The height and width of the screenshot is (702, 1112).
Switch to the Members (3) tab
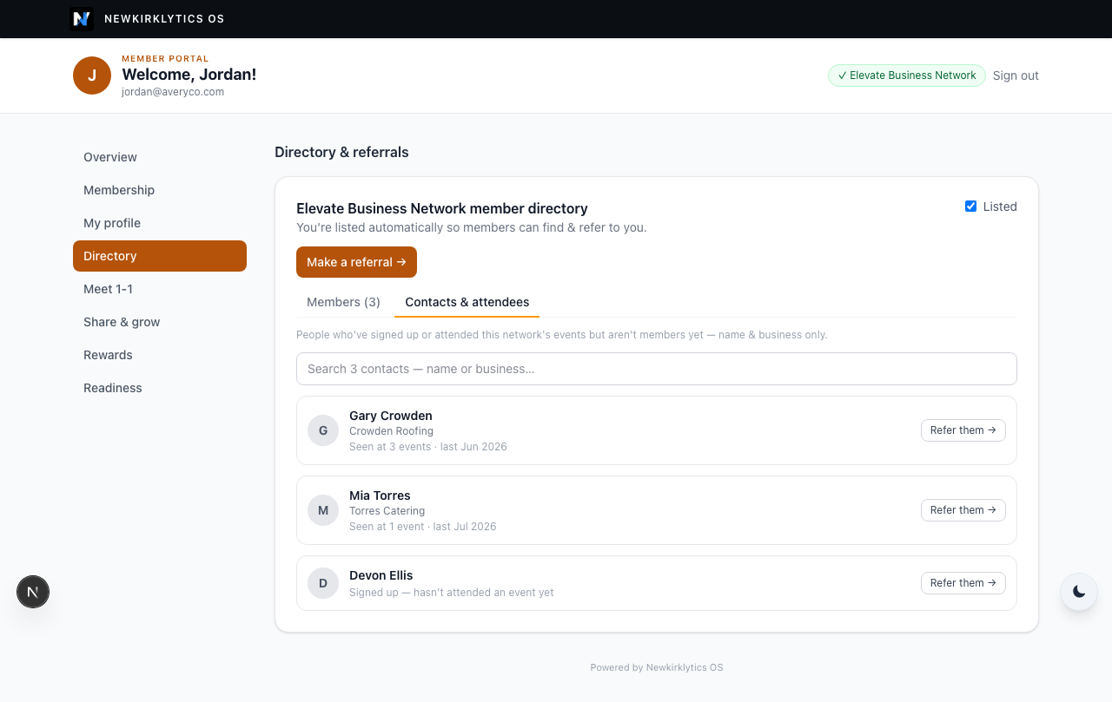coord(344,302)
